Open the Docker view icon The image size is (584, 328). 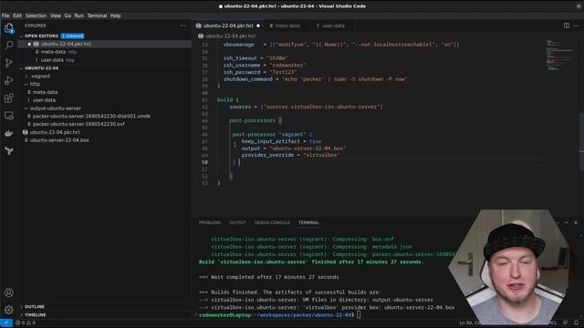point(8,133)
